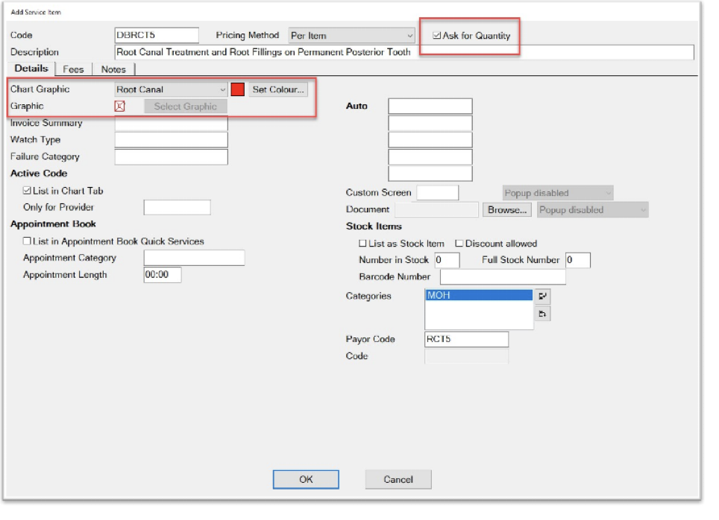The width and height of the screenshot is (719, 520).
Task: Click the add category icon beside Categories
Action: [x=542, y=296]
